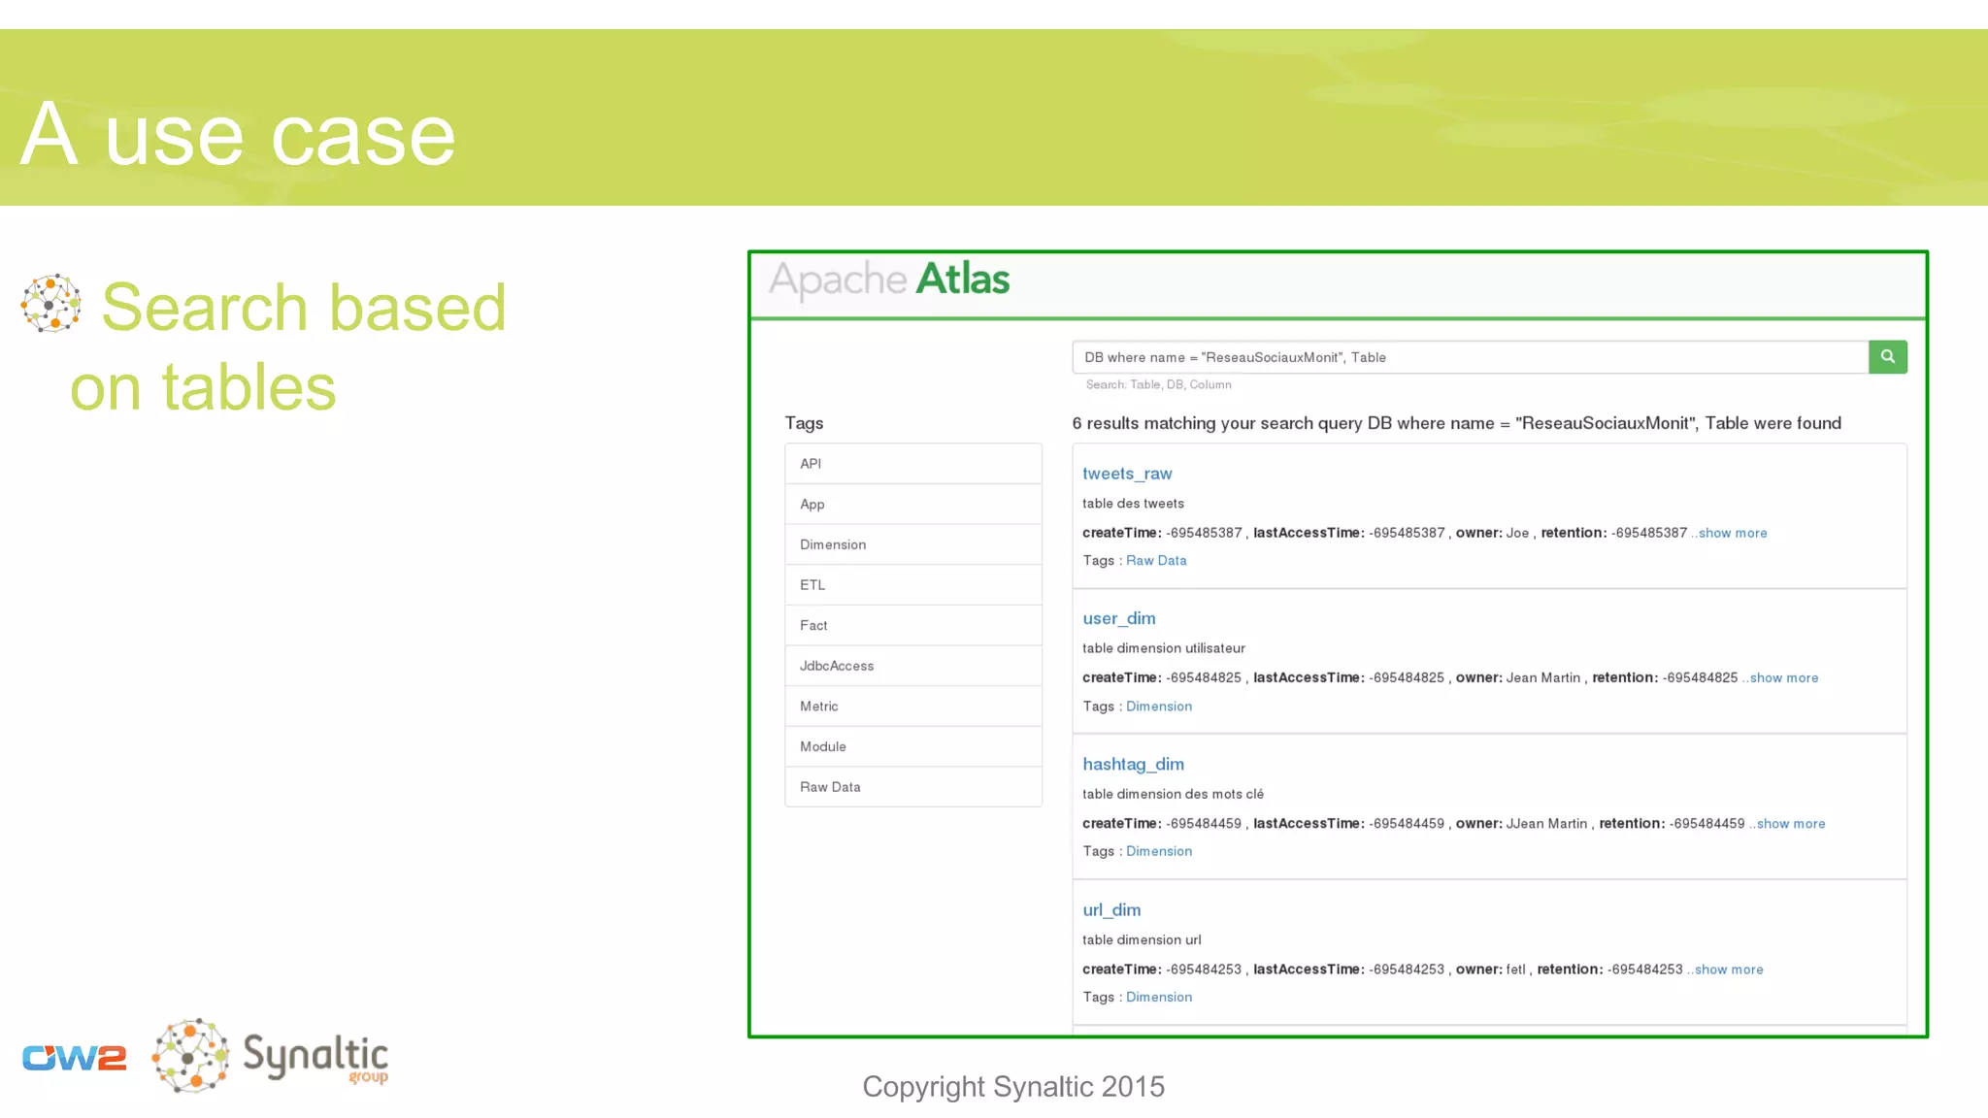Click the OW2 logo
This screenshot has height=1118, width=1988.
click(x=75, y=1058)
